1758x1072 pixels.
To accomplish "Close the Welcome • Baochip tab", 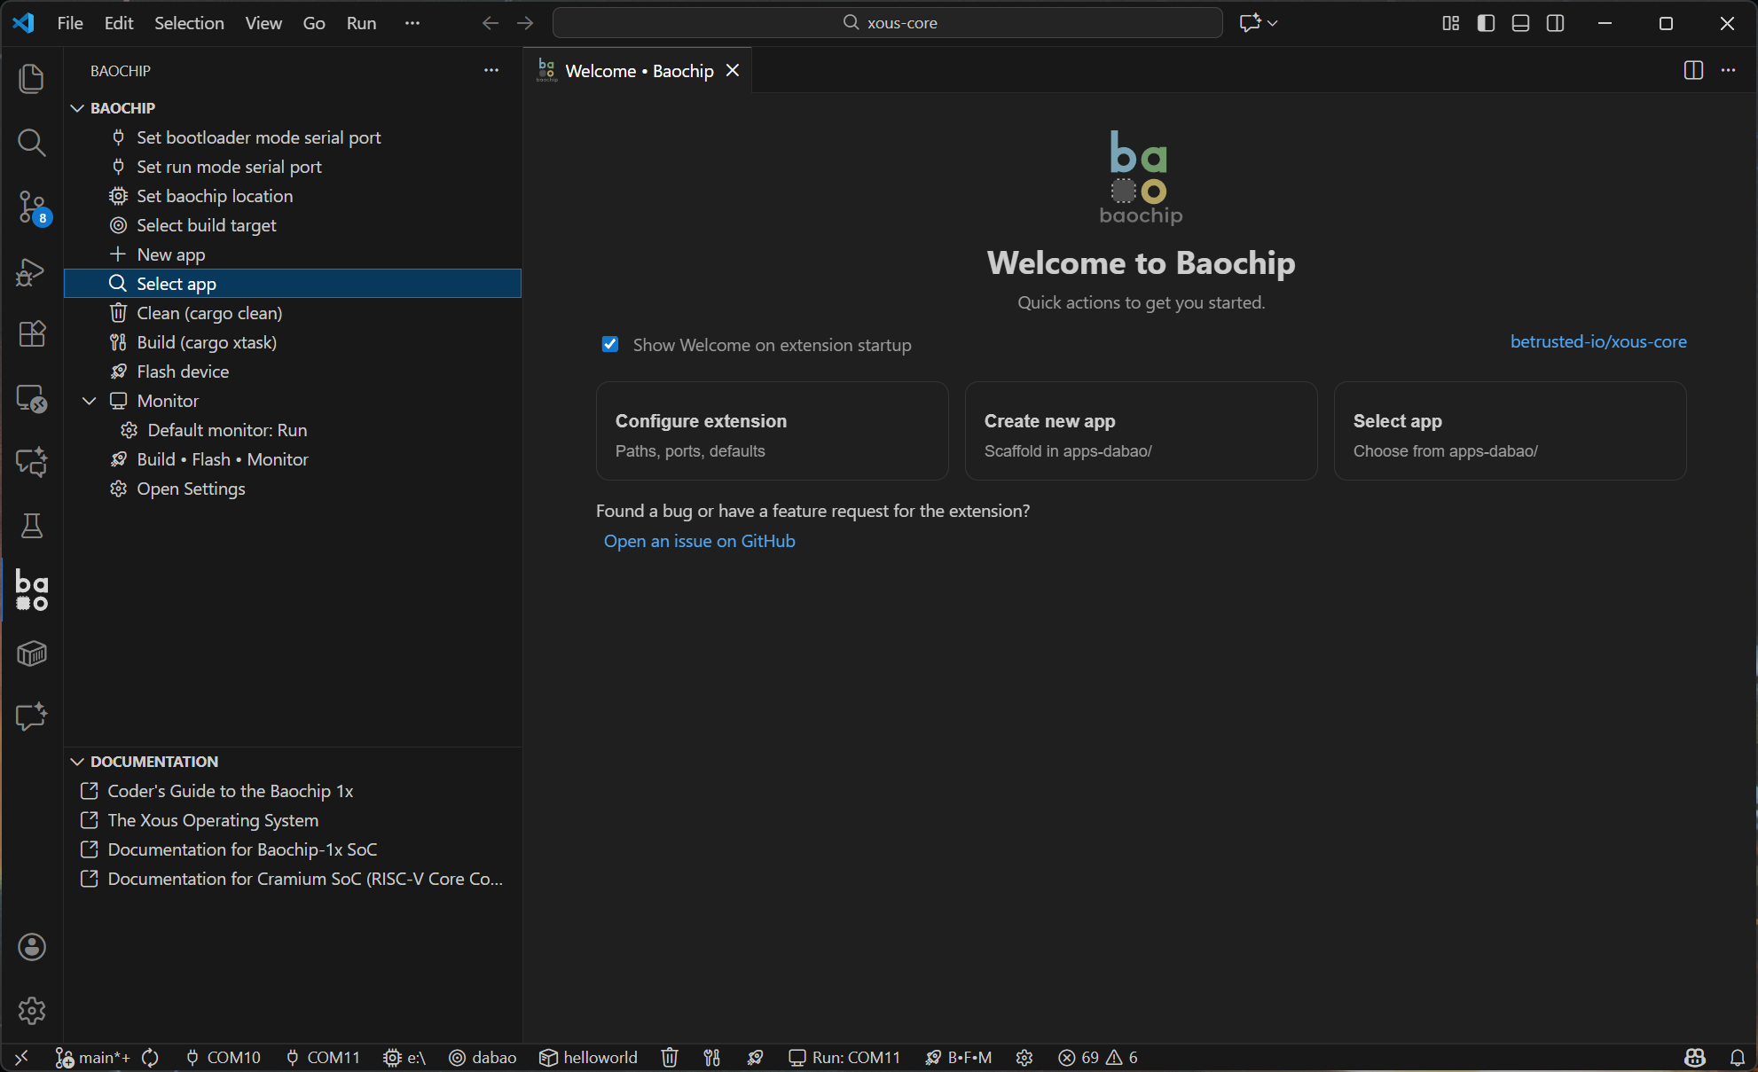I will 733,70.
